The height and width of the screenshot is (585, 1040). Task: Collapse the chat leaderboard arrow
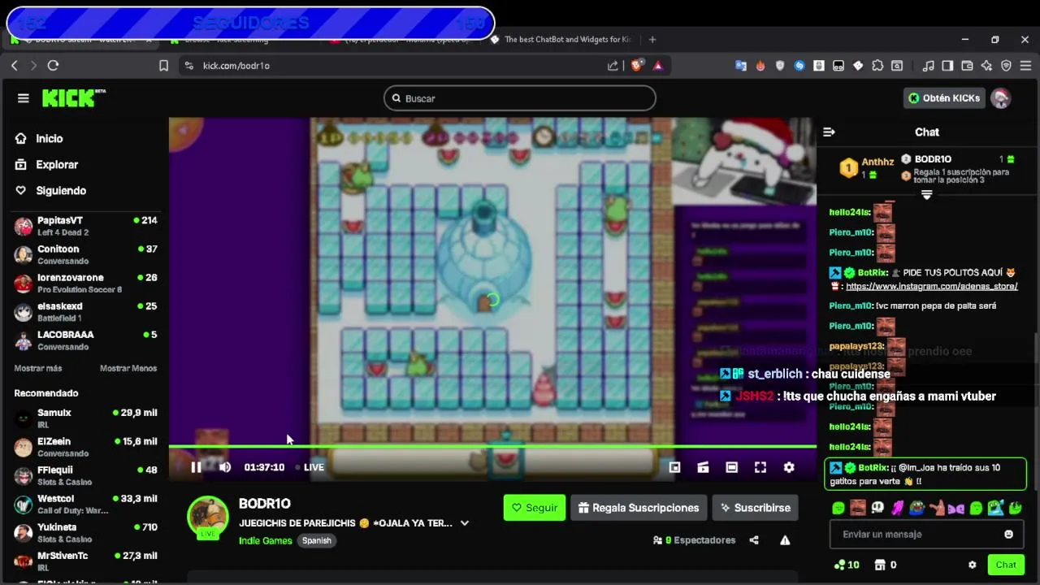coord(926,195)
